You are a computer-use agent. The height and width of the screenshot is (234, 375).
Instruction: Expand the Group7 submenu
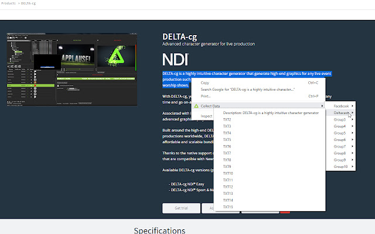[x=341, y=146]
